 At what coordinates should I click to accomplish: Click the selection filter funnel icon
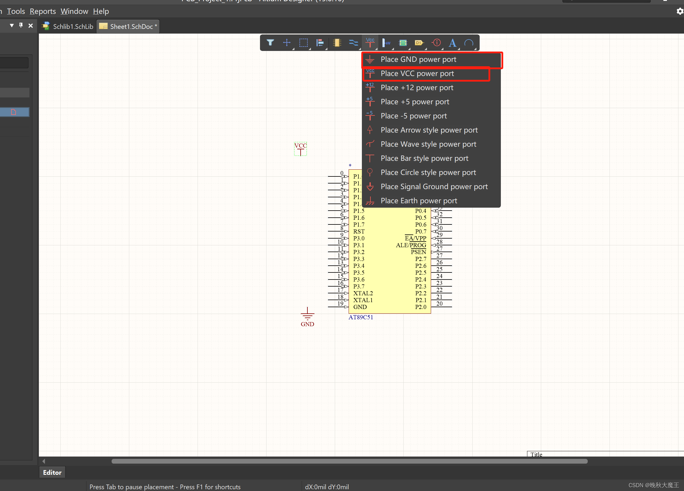click(270, 42)
